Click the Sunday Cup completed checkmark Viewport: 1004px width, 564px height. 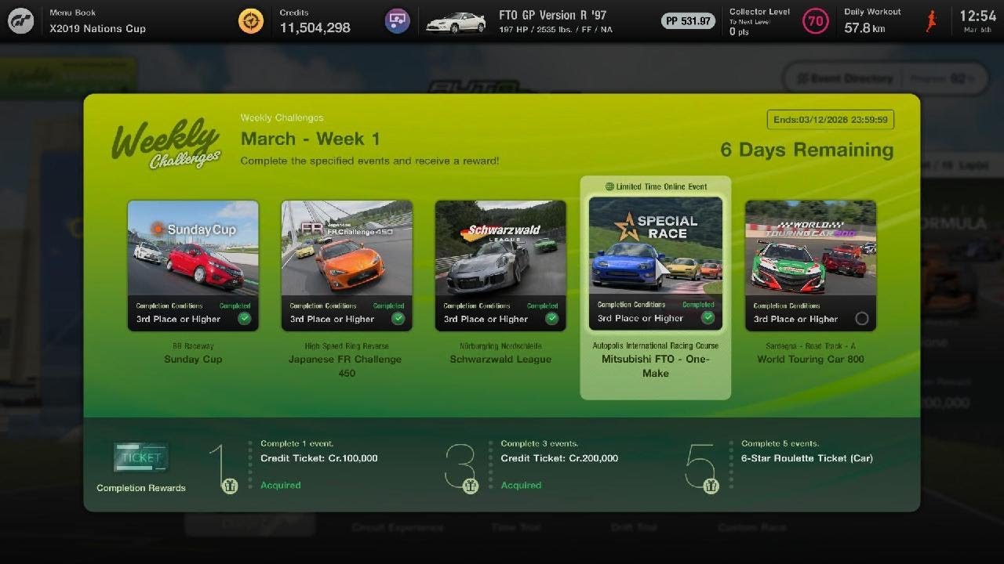click(x=245, y=319)
